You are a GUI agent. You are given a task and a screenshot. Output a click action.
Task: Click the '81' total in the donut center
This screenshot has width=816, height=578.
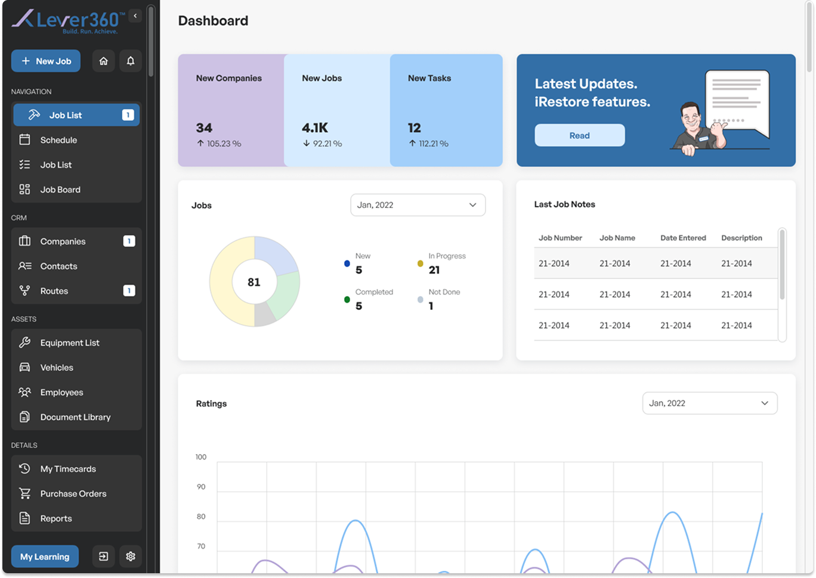254,282
